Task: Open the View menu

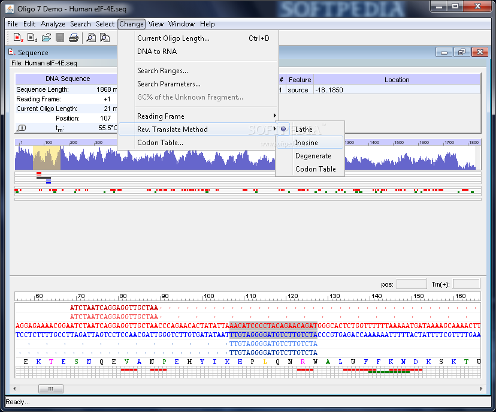Action: click(x=156, y=24)
